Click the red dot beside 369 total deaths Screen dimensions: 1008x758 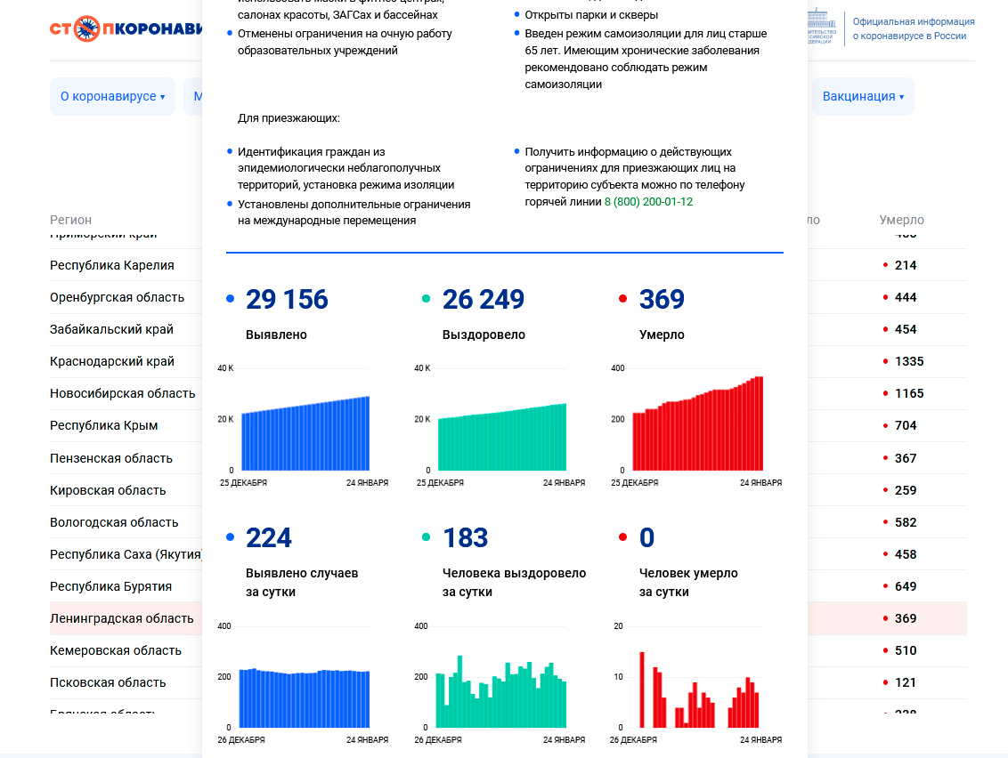(x=623, y=300)
